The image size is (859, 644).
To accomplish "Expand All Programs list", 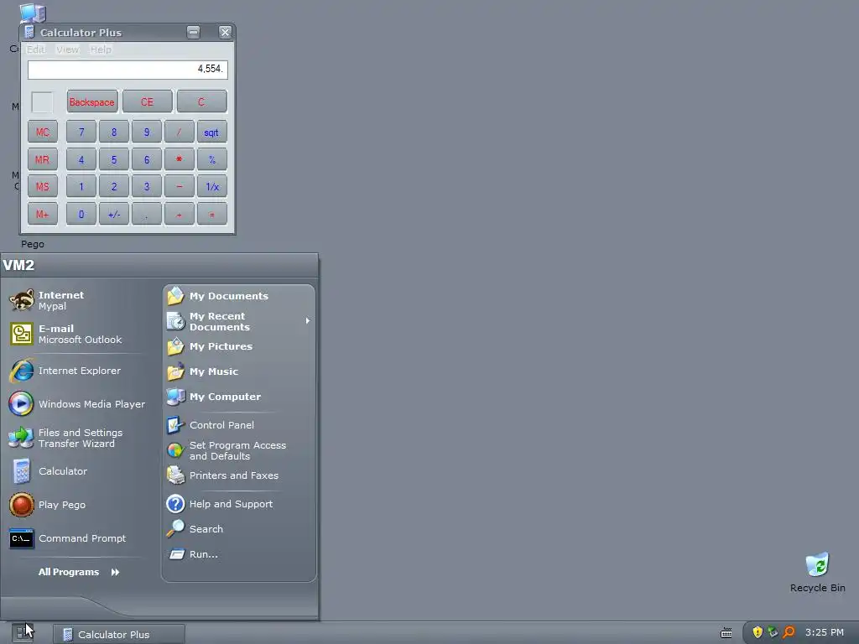I will (78, 572).
